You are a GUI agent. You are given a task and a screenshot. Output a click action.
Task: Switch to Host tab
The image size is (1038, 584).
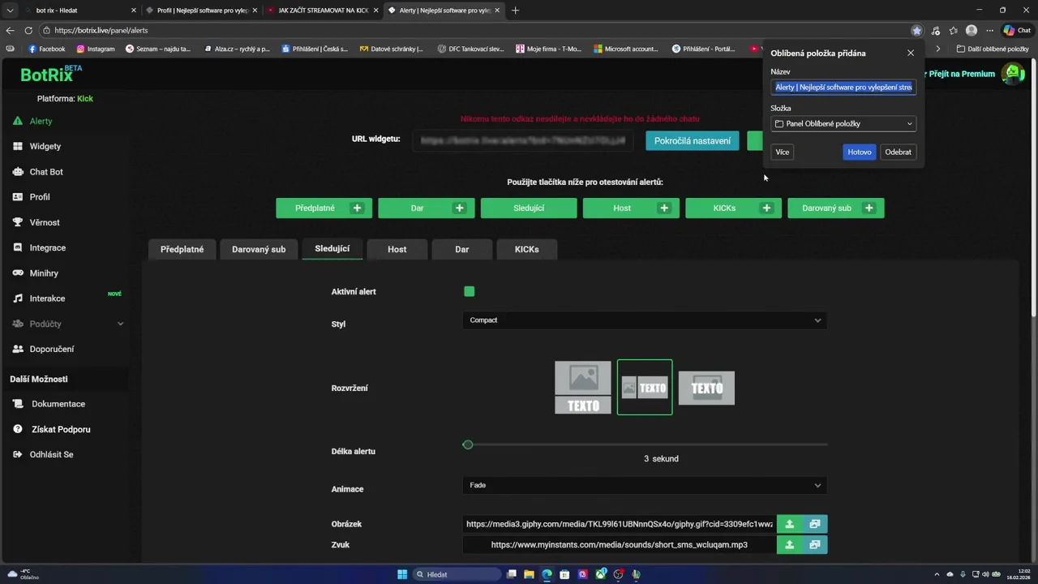coord(397,249)
